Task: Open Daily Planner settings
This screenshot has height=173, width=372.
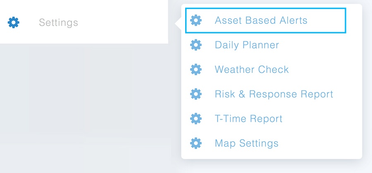Action: 247,45
